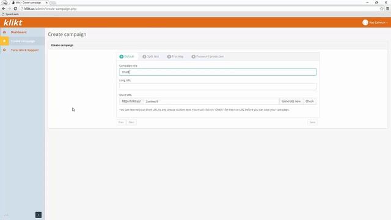Switch to the Split test tab
391x220 pixels.
[151, 57]
